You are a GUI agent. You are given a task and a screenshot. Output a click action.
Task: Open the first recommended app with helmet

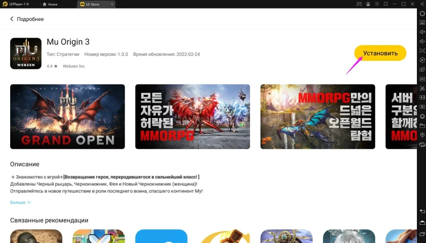click(x=36, y=236)
